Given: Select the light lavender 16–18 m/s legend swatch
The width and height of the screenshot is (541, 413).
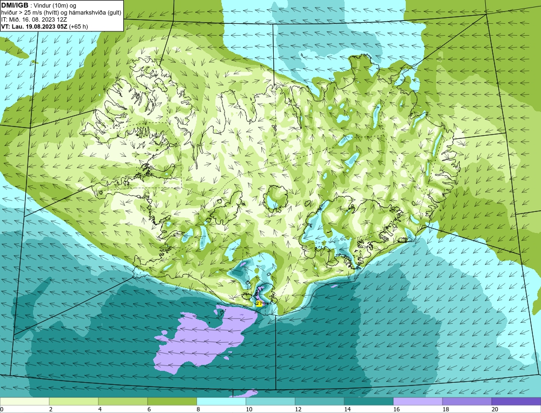Looking at the screenshot, I should 418,401.
